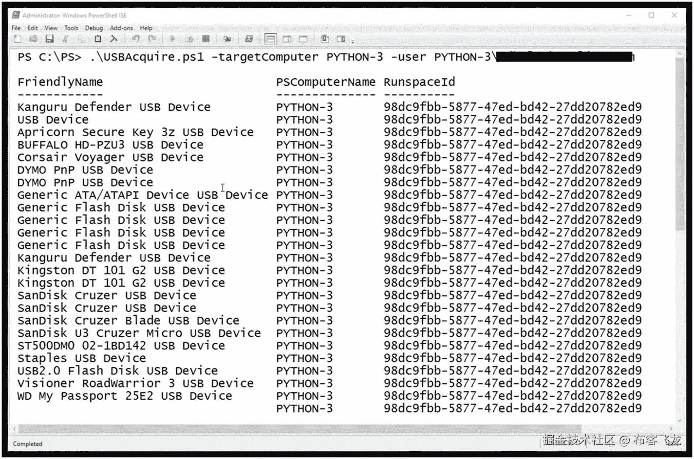Click the Cut scissors icon
This screenshot has height=459, width=694.
(x=65, y=39)
